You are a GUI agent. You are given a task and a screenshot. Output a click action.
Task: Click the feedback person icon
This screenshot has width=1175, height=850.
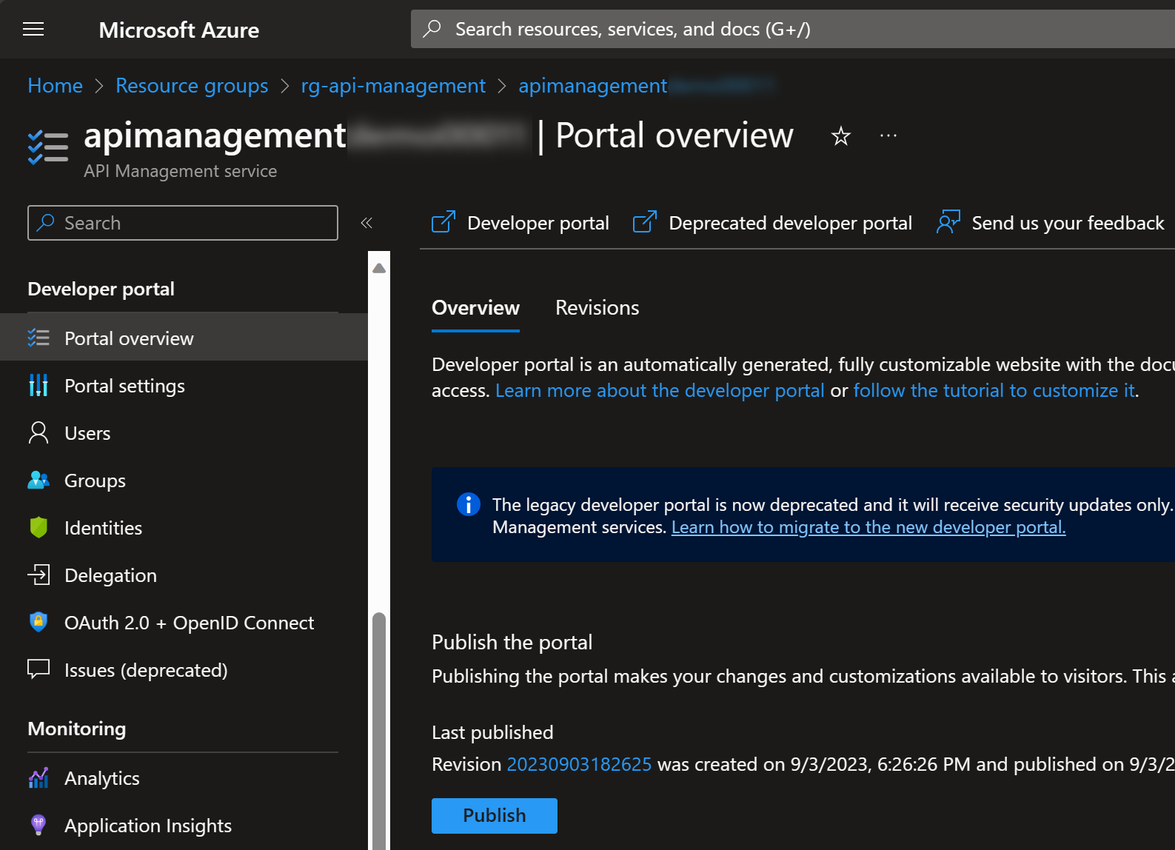pyautogui.click(x=948, y=222)
